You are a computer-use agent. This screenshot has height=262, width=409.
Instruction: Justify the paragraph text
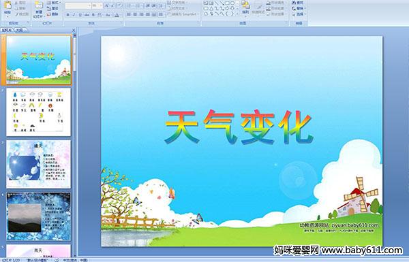[148, 14]
